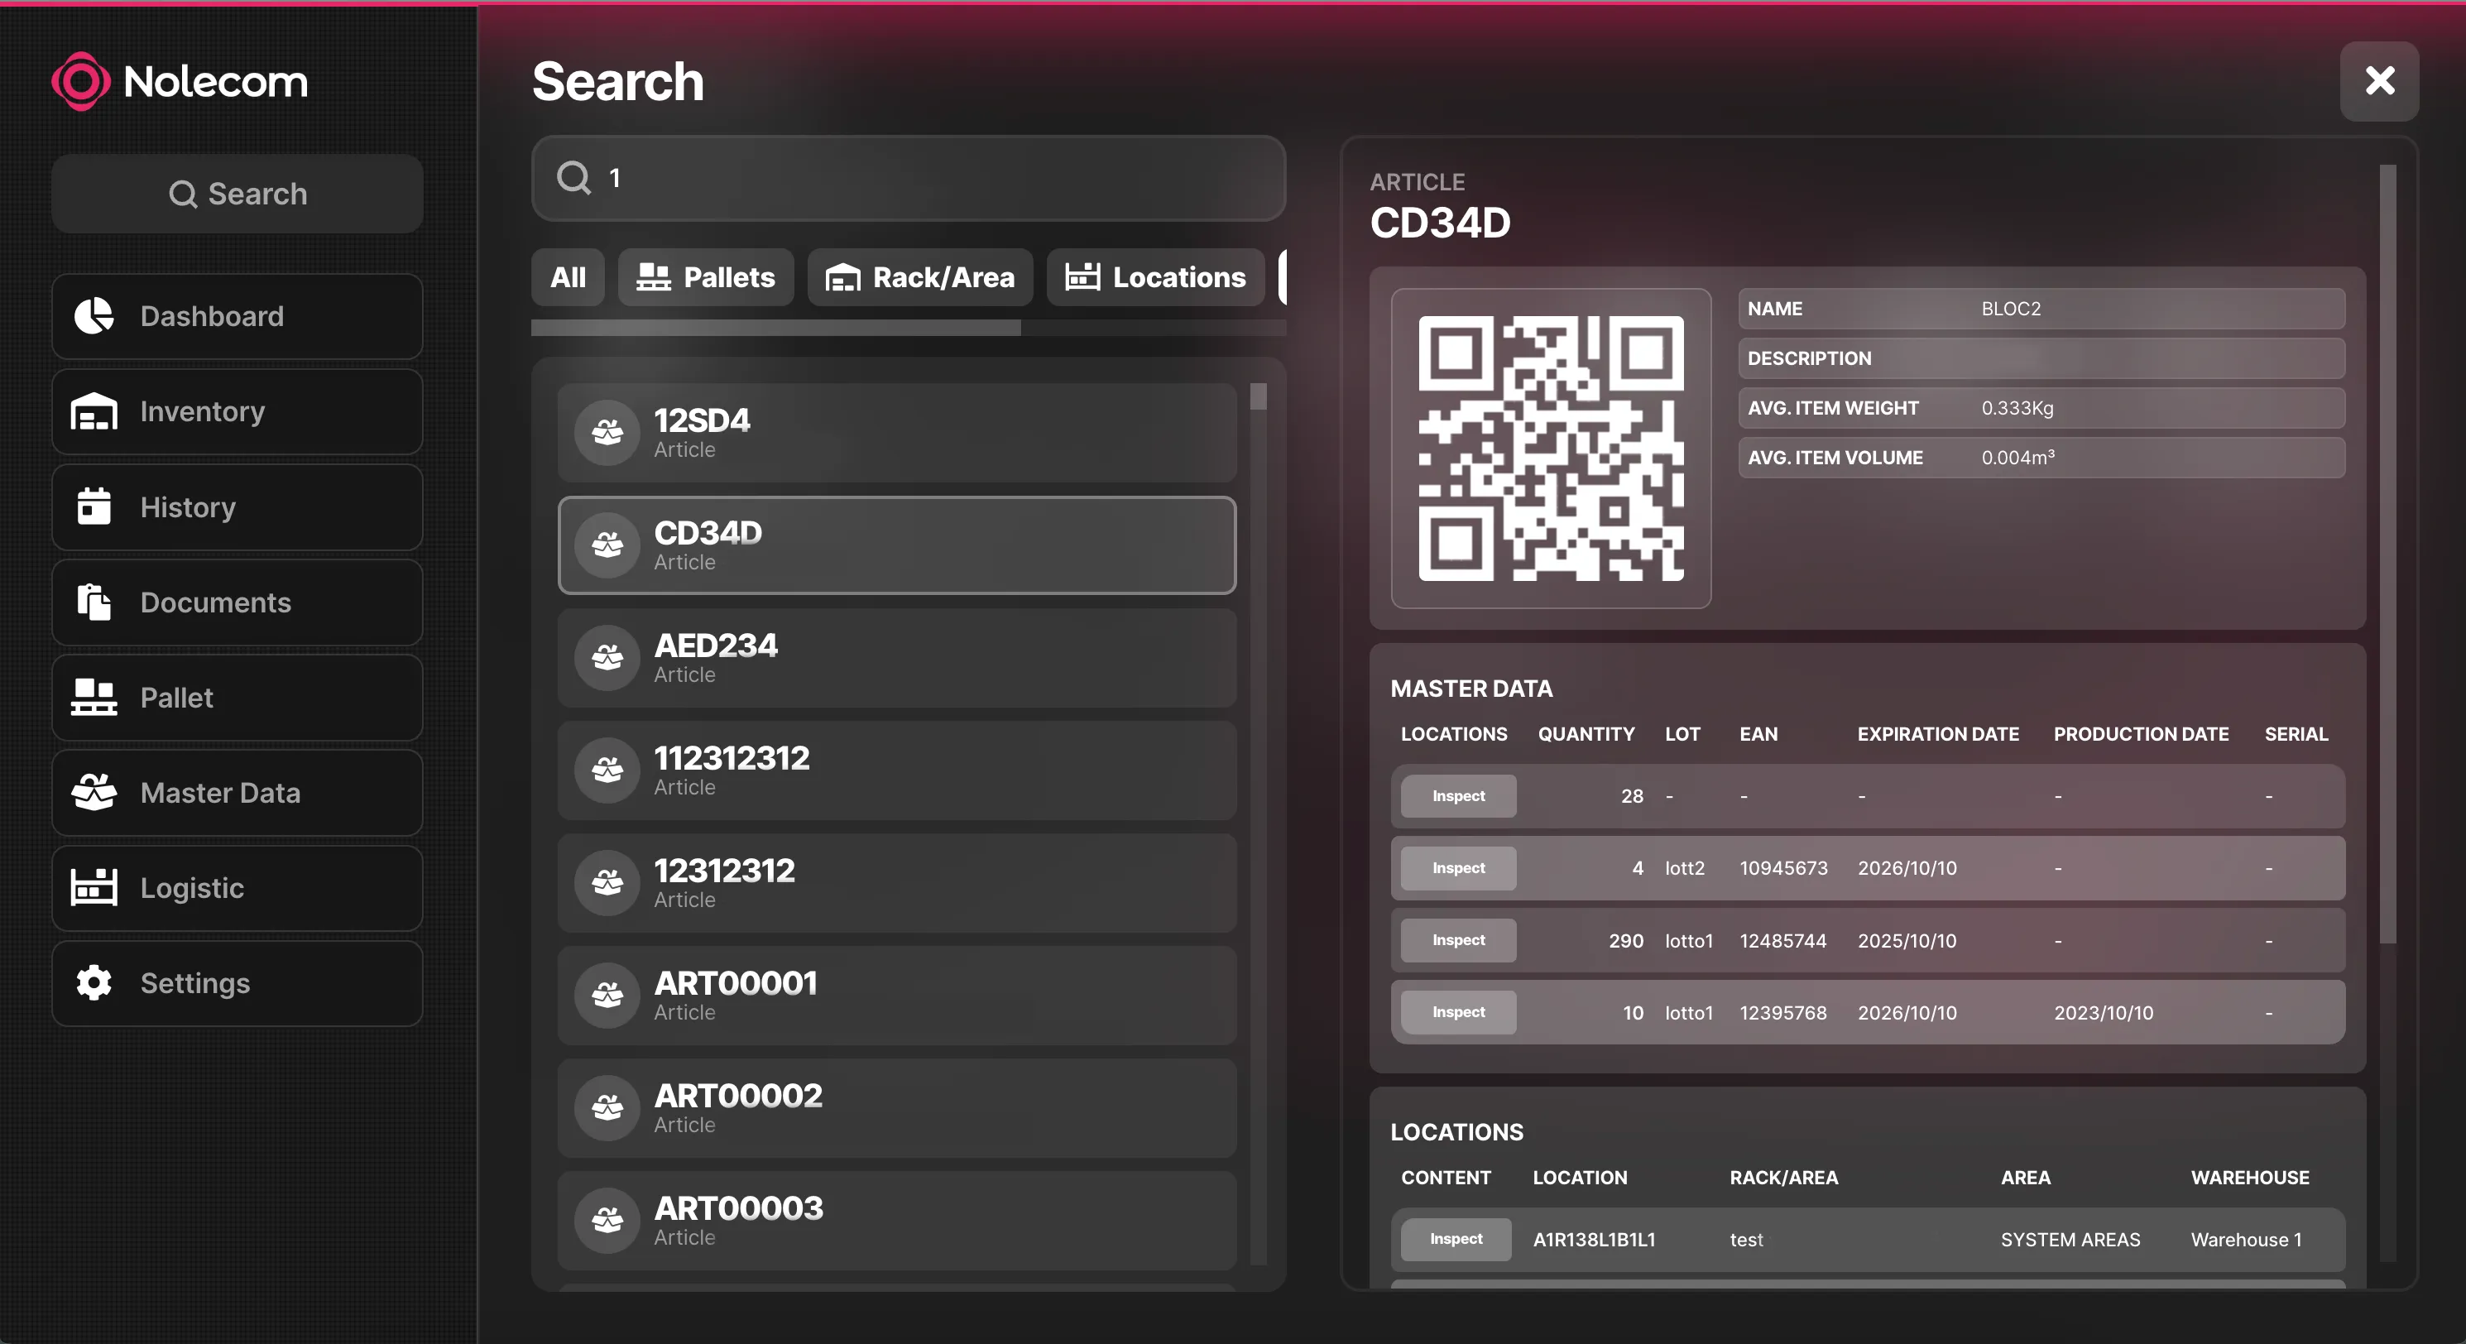Screen dimensions: 2466x1344
Task: Click the Dashboard pie chart icon
Action: click(x=94, y=316)
